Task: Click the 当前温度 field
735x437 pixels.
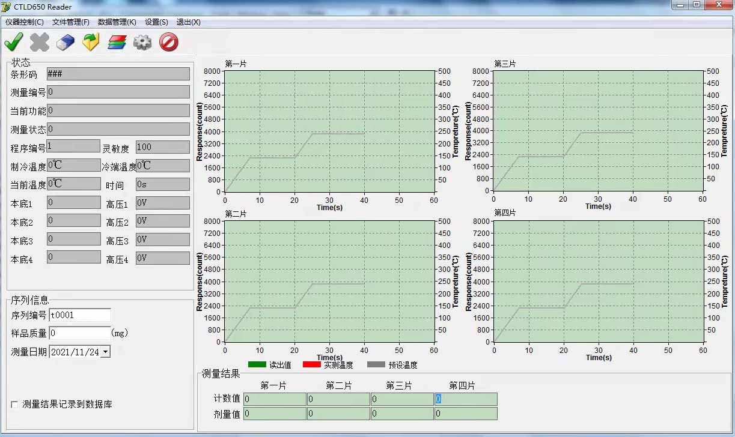Action: pyautogui.click(x=73, y=184)
